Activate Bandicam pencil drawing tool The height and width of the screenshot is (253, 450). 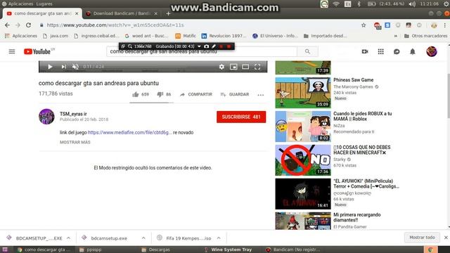pyautogui.click(x=214, y=46)
